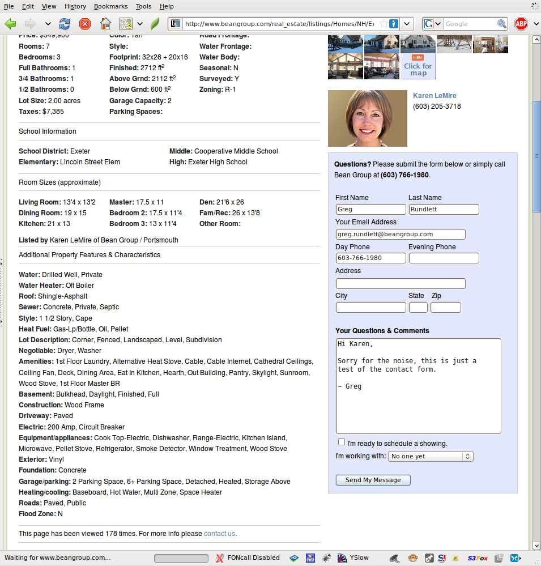Click the scrollbar up arrow
Screen dimensions: 541x566
536,39
